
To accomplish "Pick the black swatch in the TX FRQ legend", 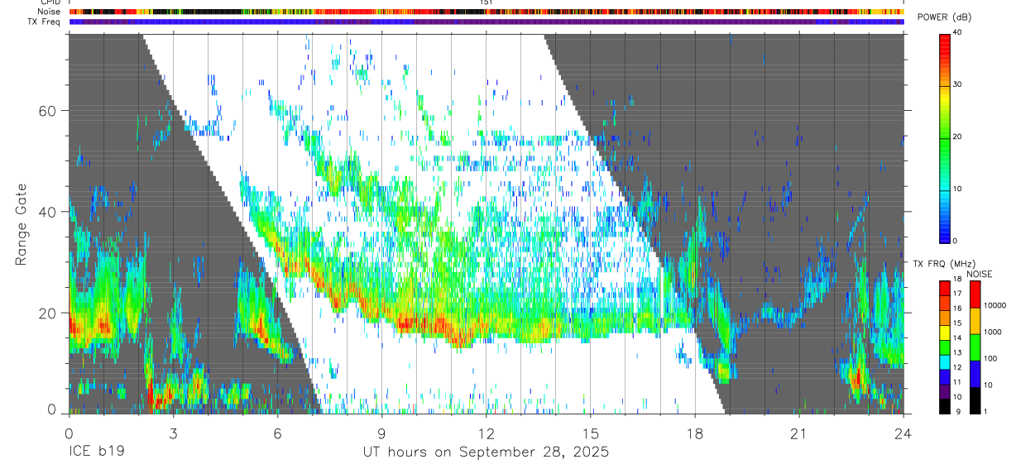I will [x=944, y=407].
